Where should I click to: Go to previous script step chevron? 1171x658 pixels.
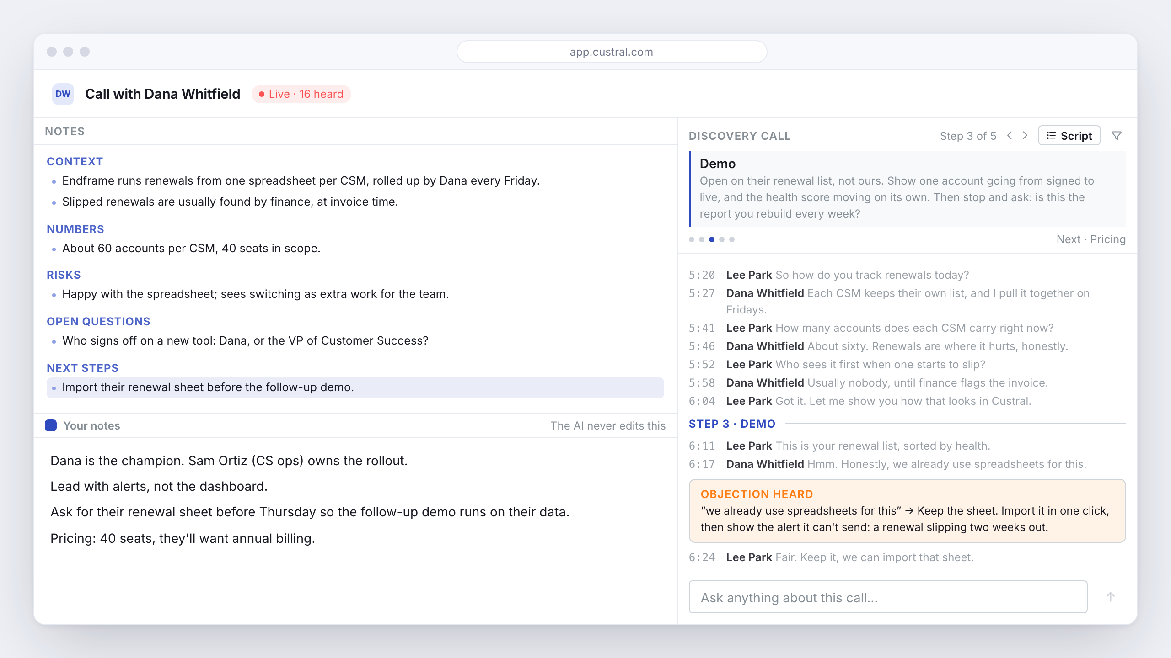pyautogui.click(x=1010, y=136)
